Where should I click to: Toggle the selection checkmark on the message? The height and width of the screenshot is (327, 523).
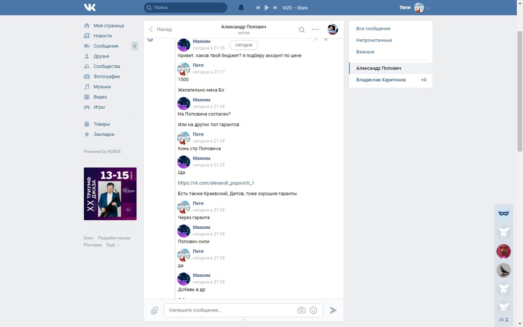tap(150, 39)
